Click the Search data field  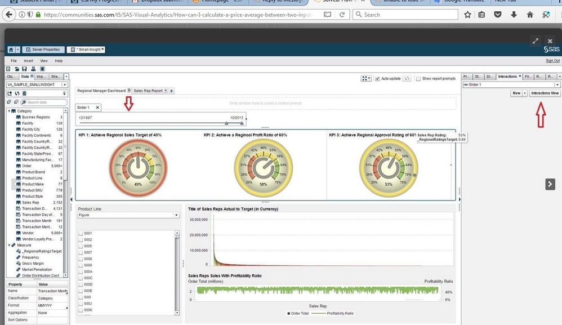[44, 102]
